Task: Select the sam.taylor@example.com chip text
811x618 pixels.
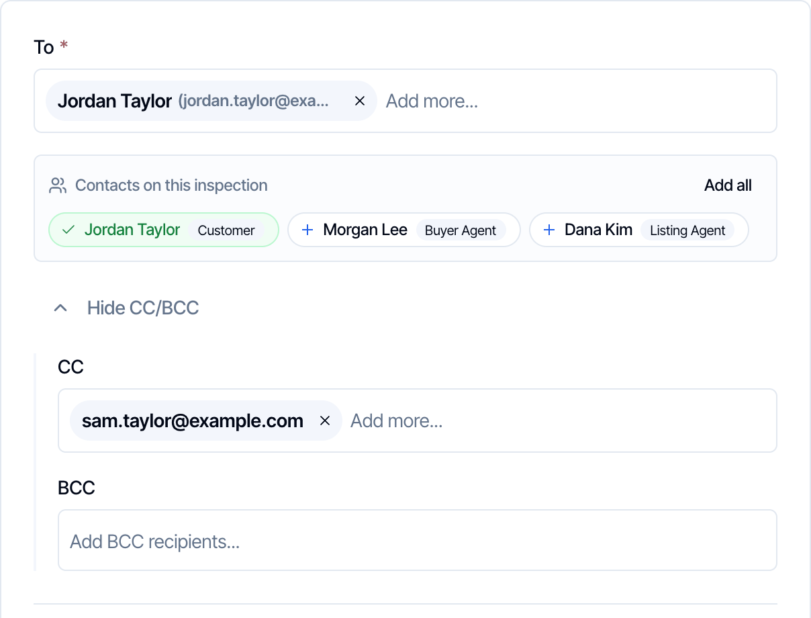Action: tap(193, 421)
